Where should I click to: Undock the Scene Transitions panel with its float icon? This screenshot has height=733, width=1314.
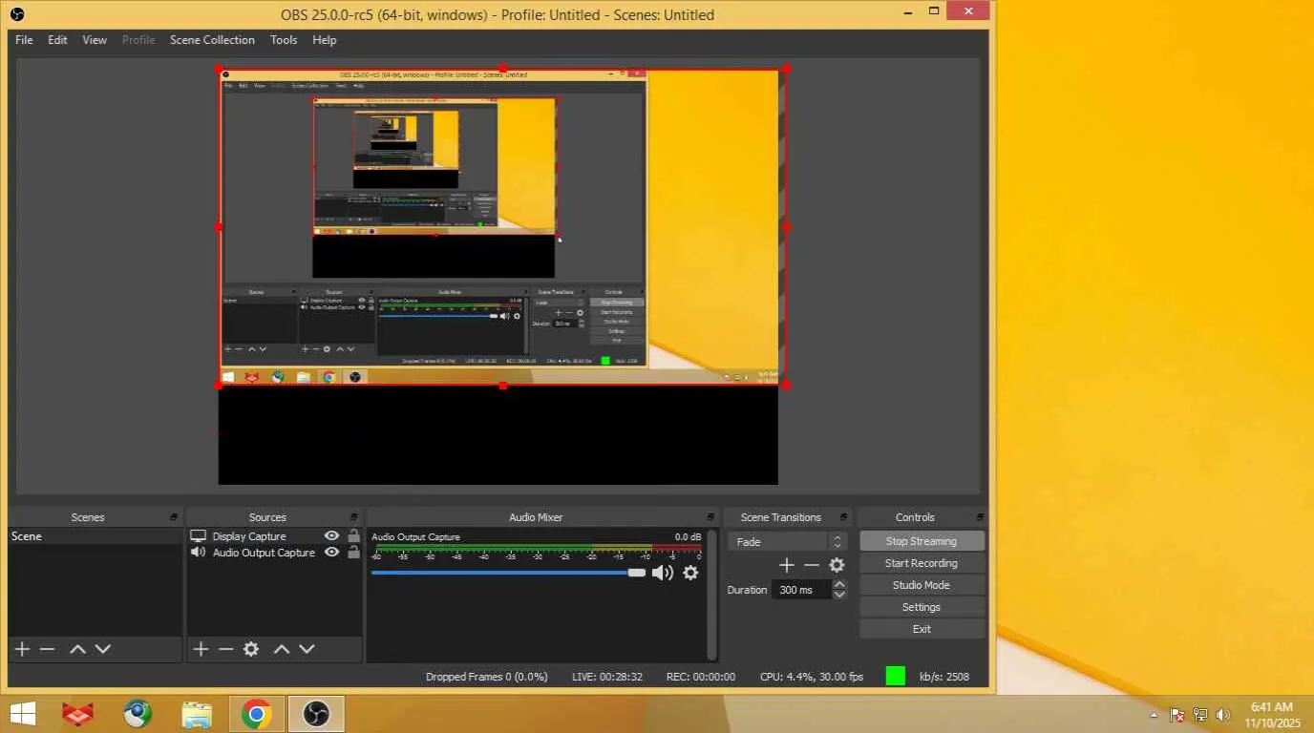tap(843, 517)
